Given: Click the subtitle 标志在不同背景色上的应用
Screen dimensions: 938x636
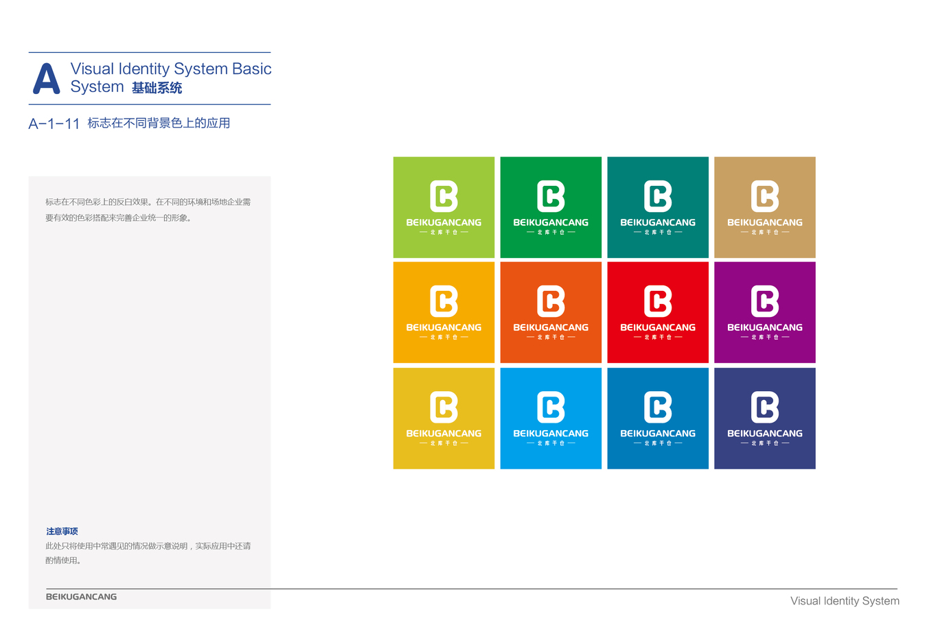Looking at the screenshot, I should (159, 123).
